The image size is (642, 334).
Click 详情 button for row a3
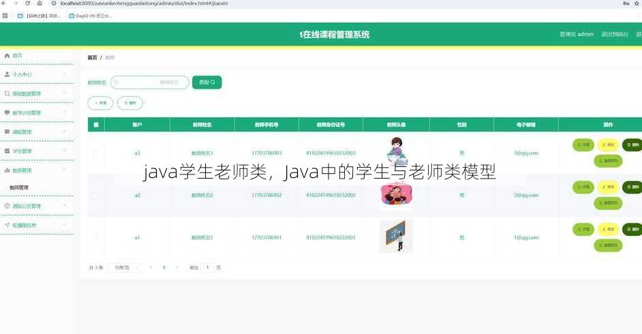click(x=583, y=145)
